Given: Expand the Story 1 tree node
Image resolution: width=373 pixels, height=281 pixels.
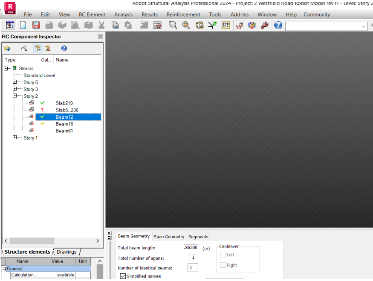Looking at the screenshot, I should (14, 138).
